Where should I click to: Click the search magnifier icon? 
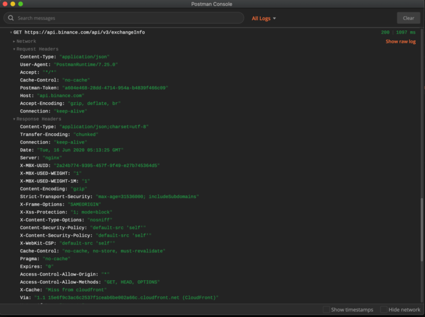(11, 18)
